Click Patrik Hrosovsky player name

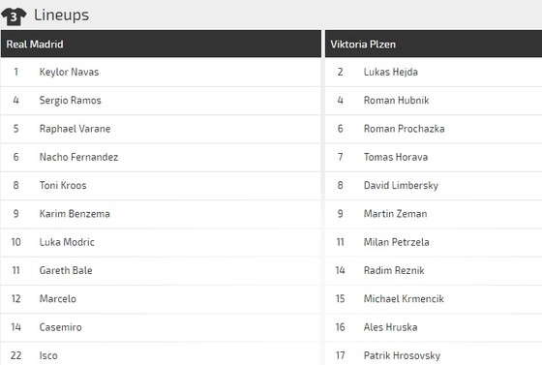click(402, 355)
